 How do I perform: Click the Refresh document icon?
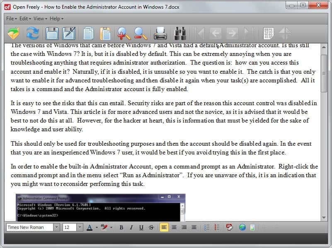(32, 33)
